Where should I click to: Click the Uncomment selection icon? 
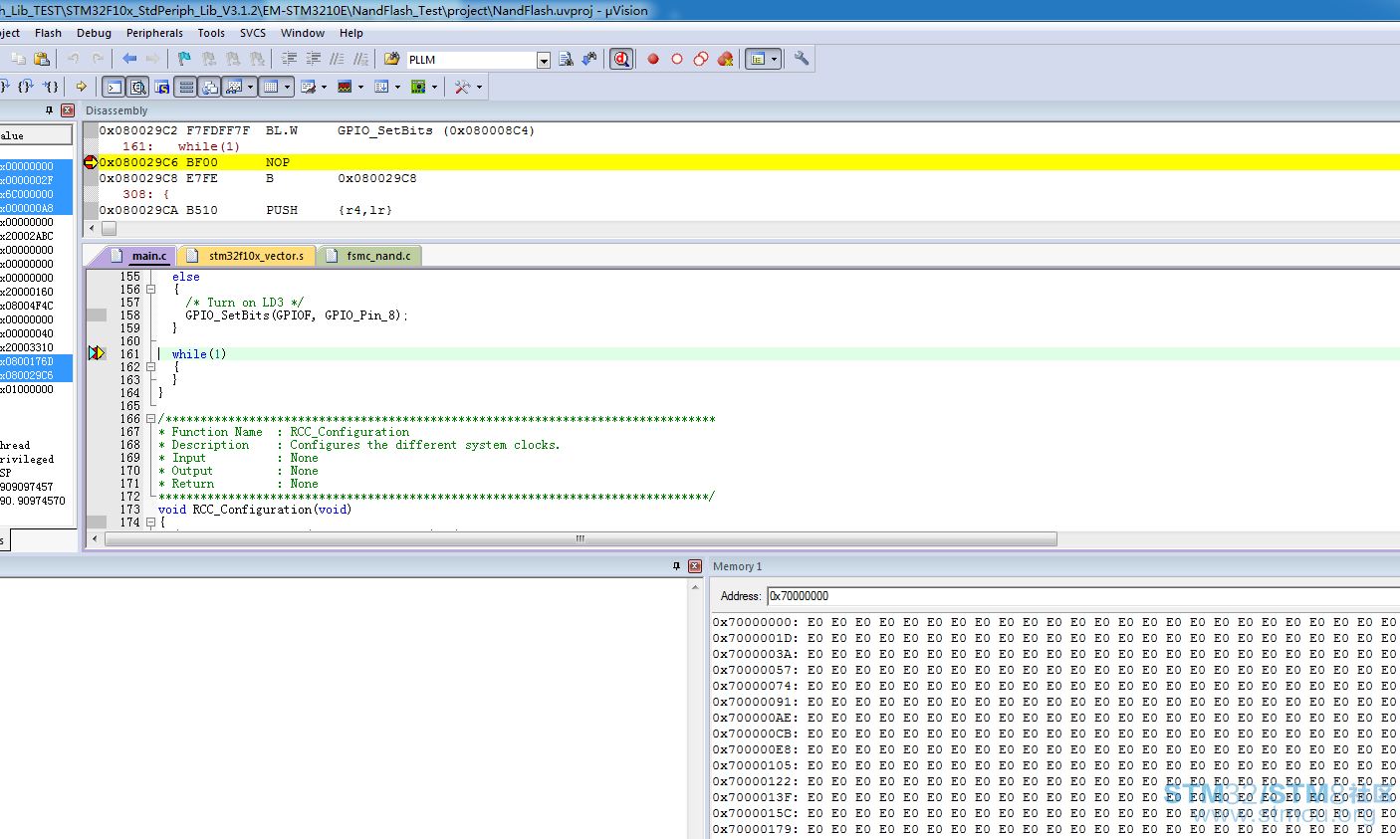360,59
